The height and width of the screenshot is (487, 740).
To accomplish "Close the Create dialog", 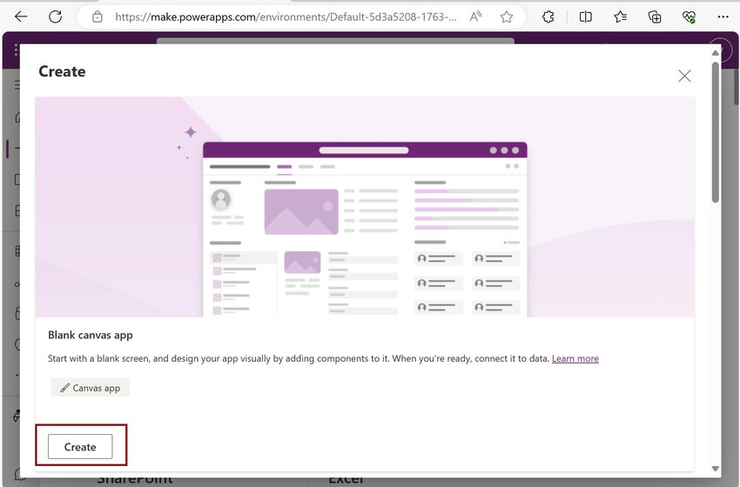I will (x=684, y=76).
